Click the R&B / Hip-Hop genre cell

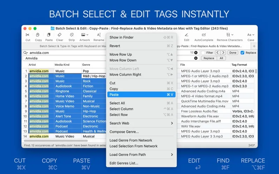[94, 76]
